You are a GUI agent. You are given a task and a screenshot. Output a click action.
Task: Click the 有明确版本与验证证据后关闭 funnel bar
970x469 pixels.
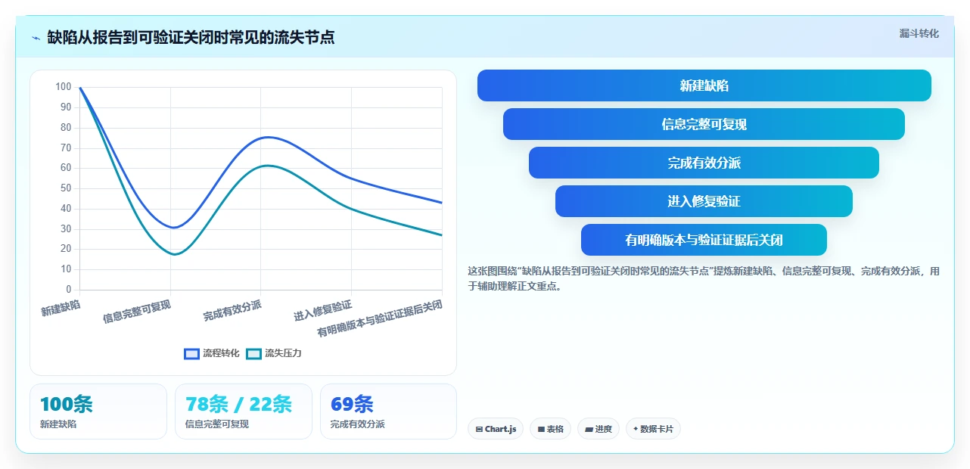click(704, 240)
